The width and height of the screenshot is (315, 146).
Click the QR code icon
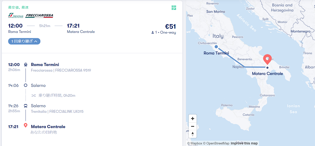pyautogui.click(x=174, y=8)
